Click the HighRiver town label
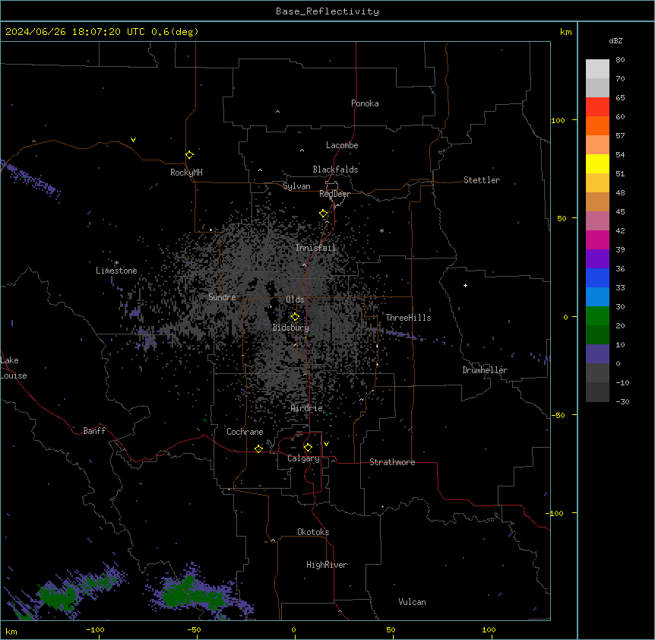 (x=327, y=565)
